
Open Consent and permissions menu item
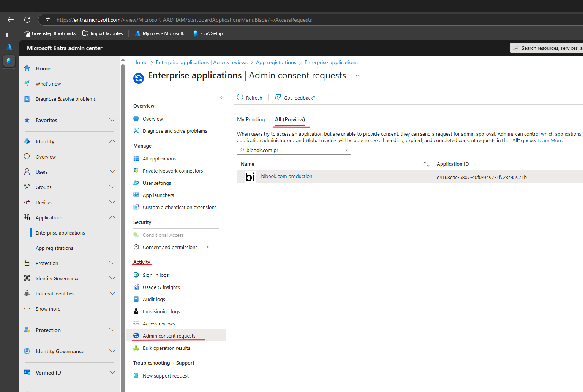(x=170, y=247)
